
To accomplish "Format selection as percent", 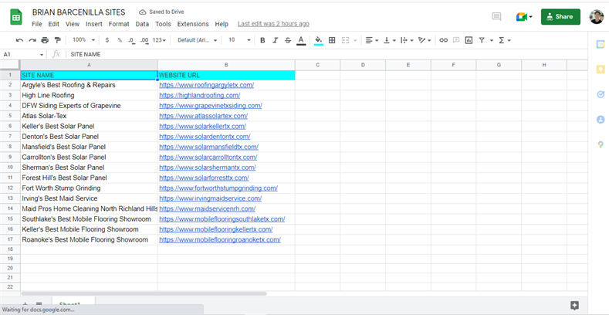I will pyautogui.click(x=120, y=40).
